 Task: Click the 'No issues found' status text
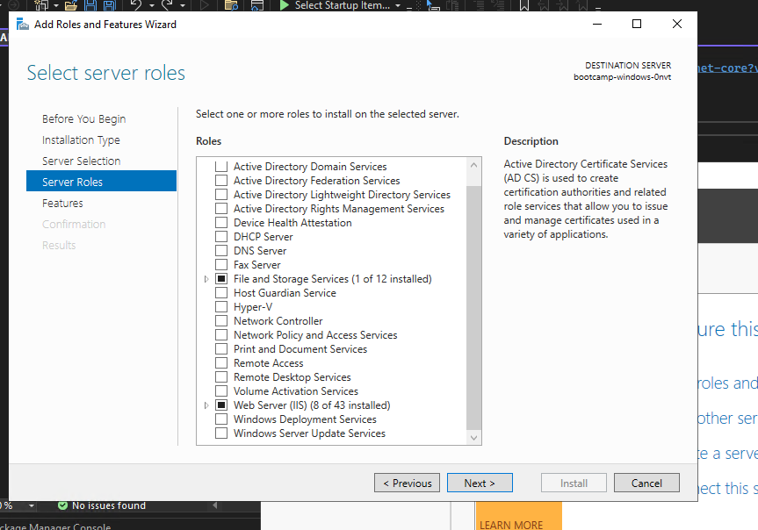[x=109, y=505]
